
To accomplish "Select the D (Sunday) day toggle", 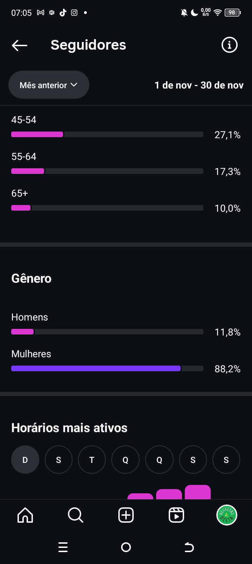I will point(25,460).
